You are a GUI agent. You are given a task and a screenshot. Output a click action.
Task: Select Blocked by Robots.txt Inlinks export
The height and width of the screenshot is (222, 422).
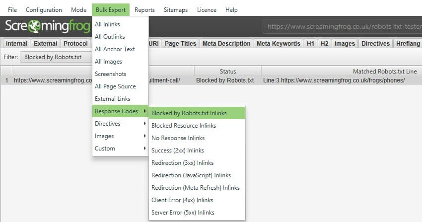189,113
